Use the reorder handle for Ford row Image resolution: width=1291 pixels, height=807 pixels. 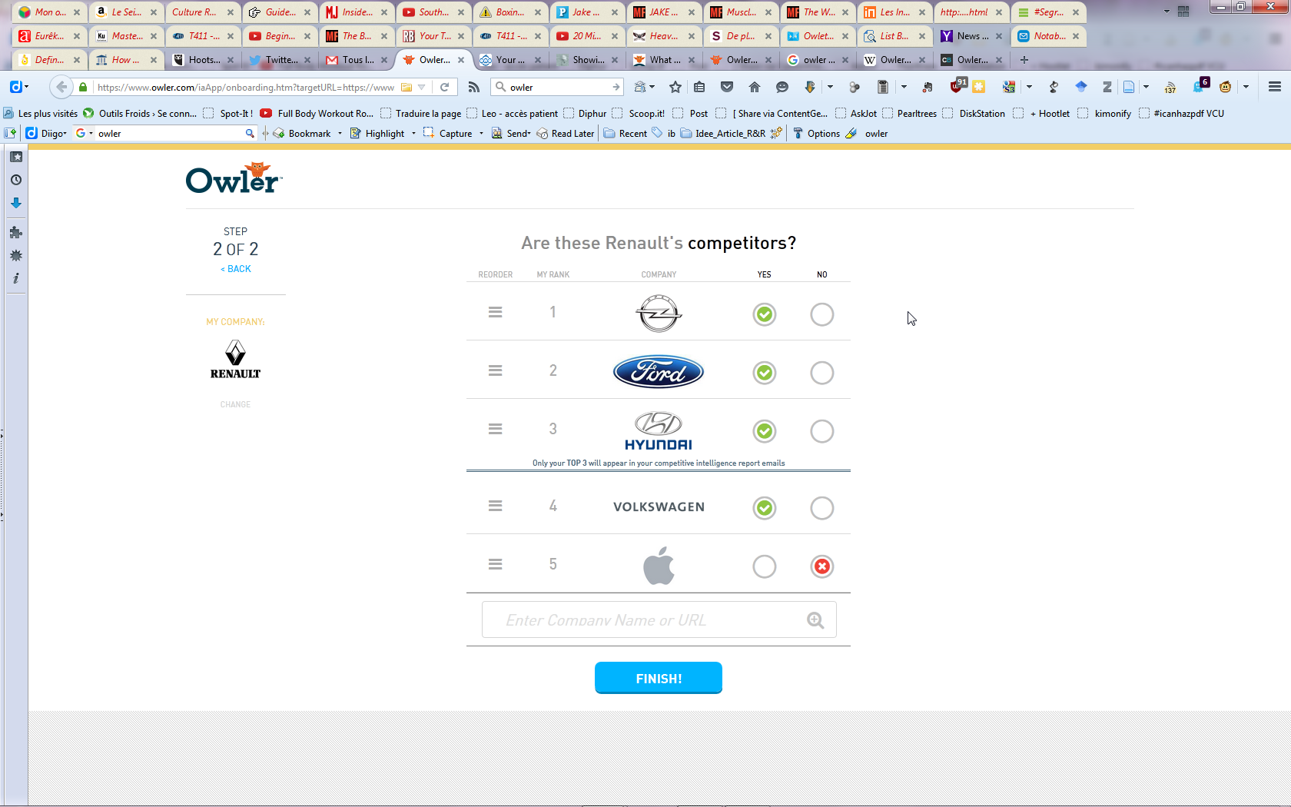(x=496, y=370)
